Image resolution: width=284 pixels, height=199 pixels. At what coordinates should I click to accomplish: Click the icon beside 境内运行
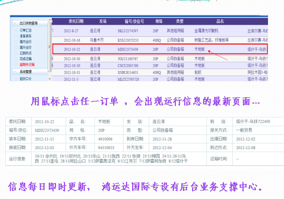(16, 42)
